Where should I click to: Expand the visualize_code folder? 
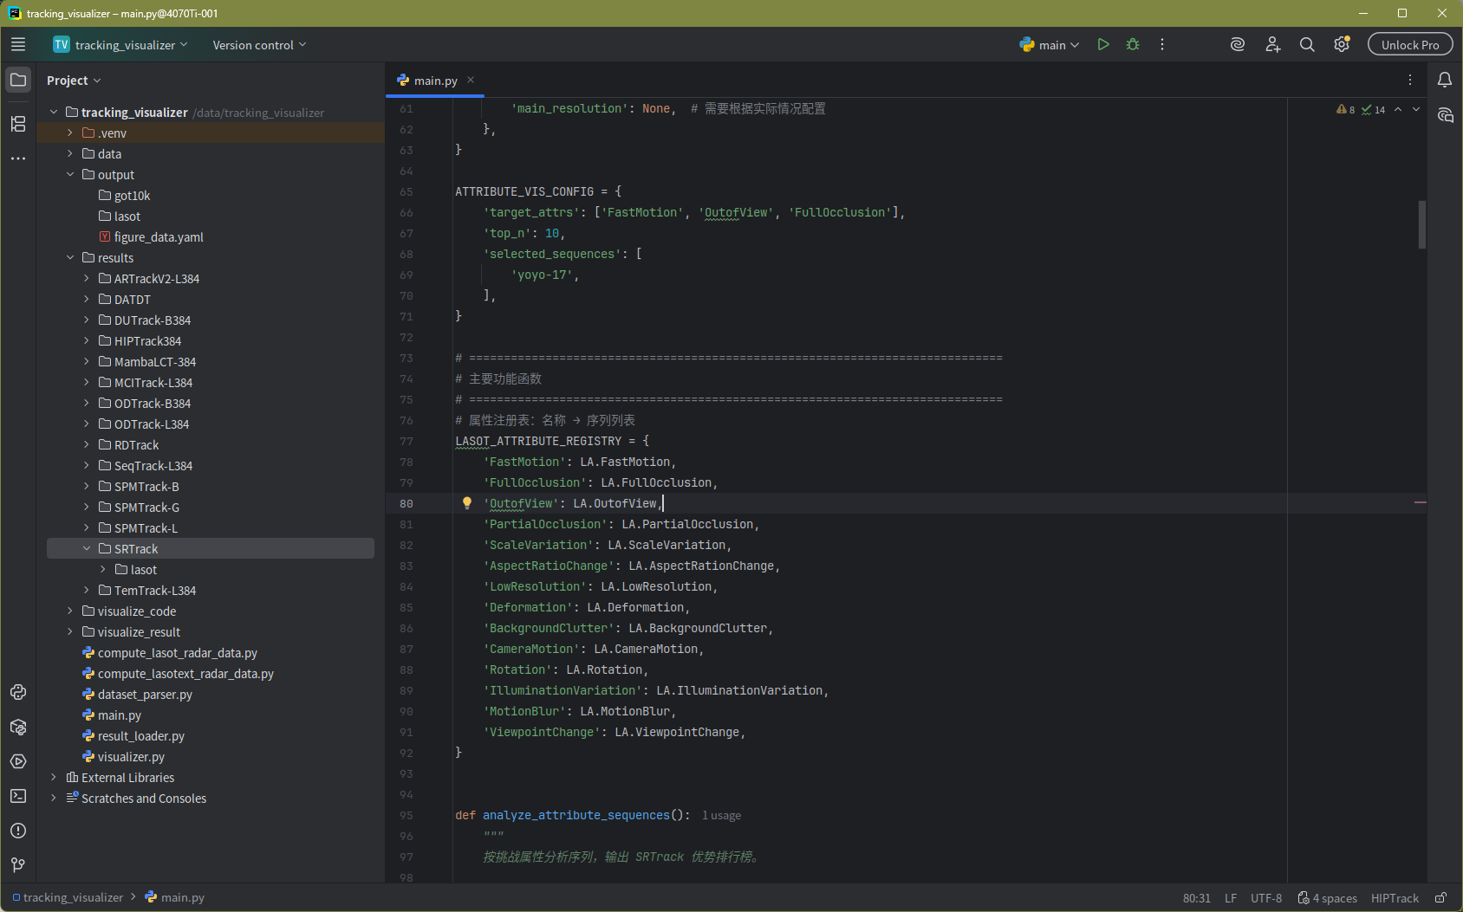pos(70,611)
